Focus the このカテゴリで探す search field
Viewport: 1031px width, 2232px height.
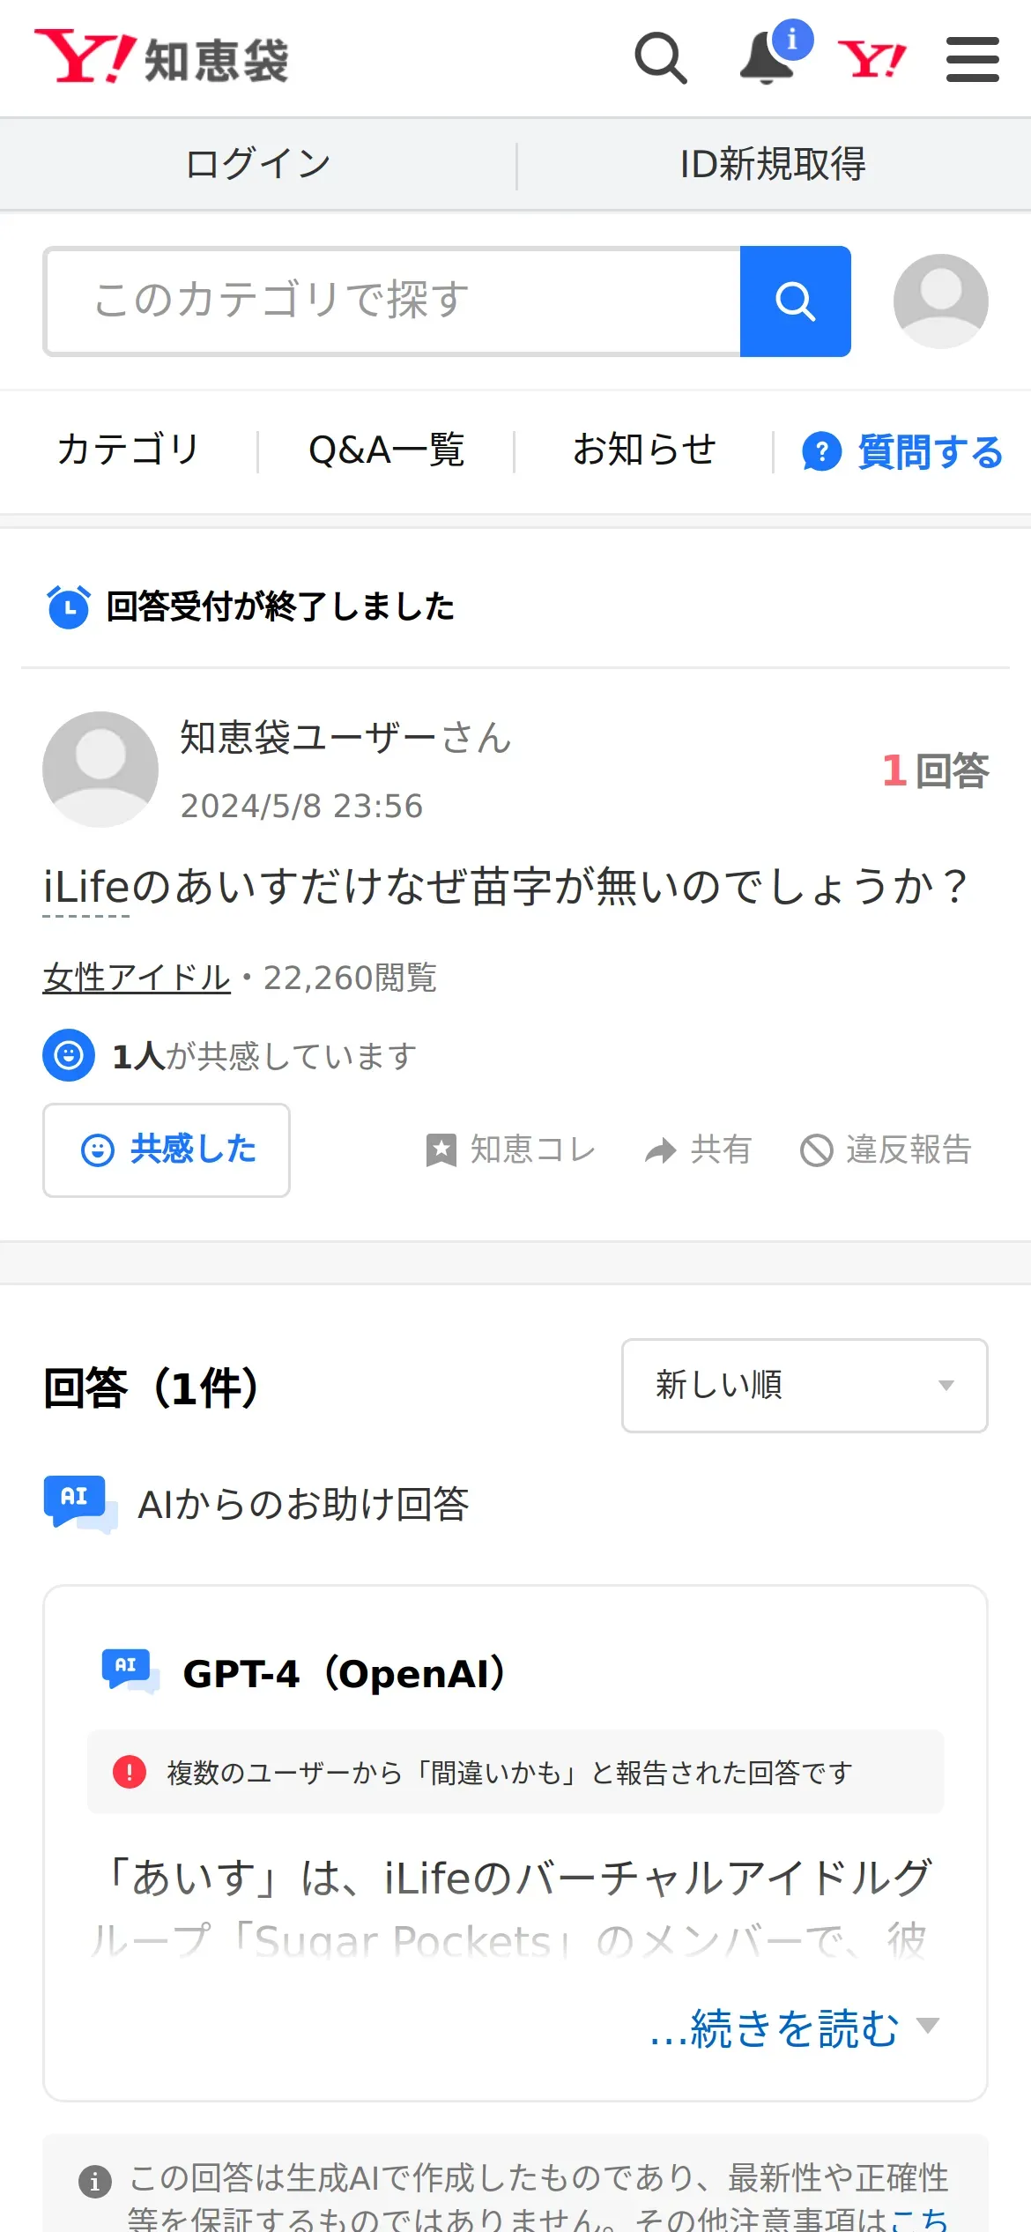coord(392,301)
